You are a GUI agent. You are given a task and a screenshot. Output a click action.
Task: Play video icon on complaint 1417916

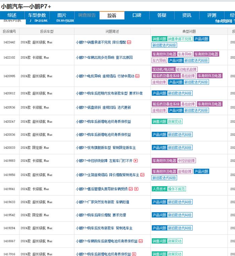click(x=134, y=254)
